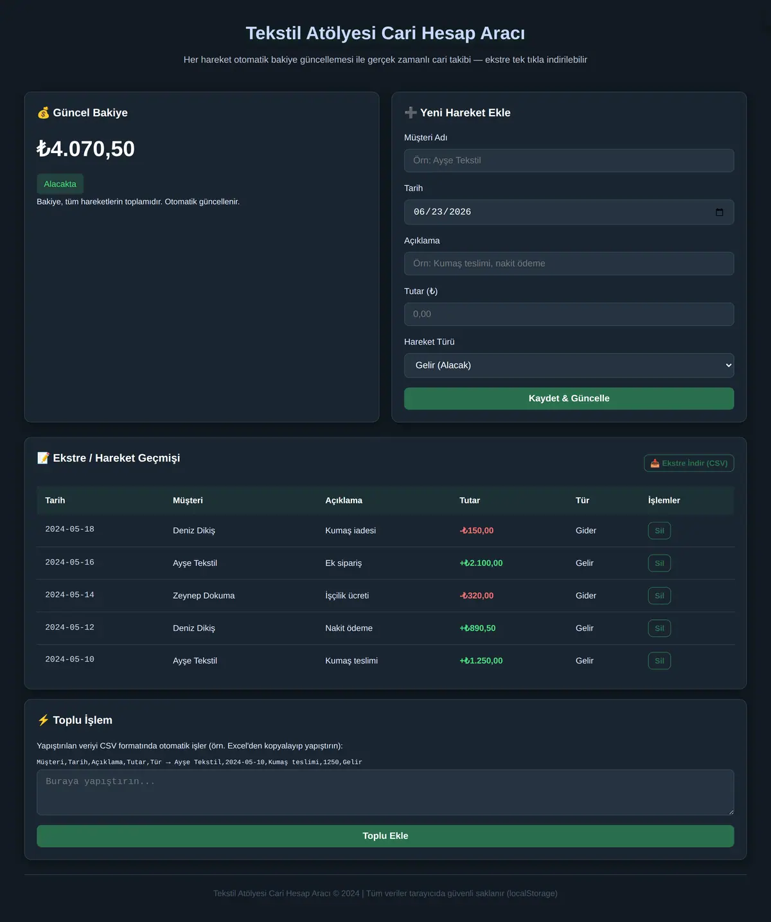Delete the Kumaş iadesi transaction row

click(x=659, y=531)
